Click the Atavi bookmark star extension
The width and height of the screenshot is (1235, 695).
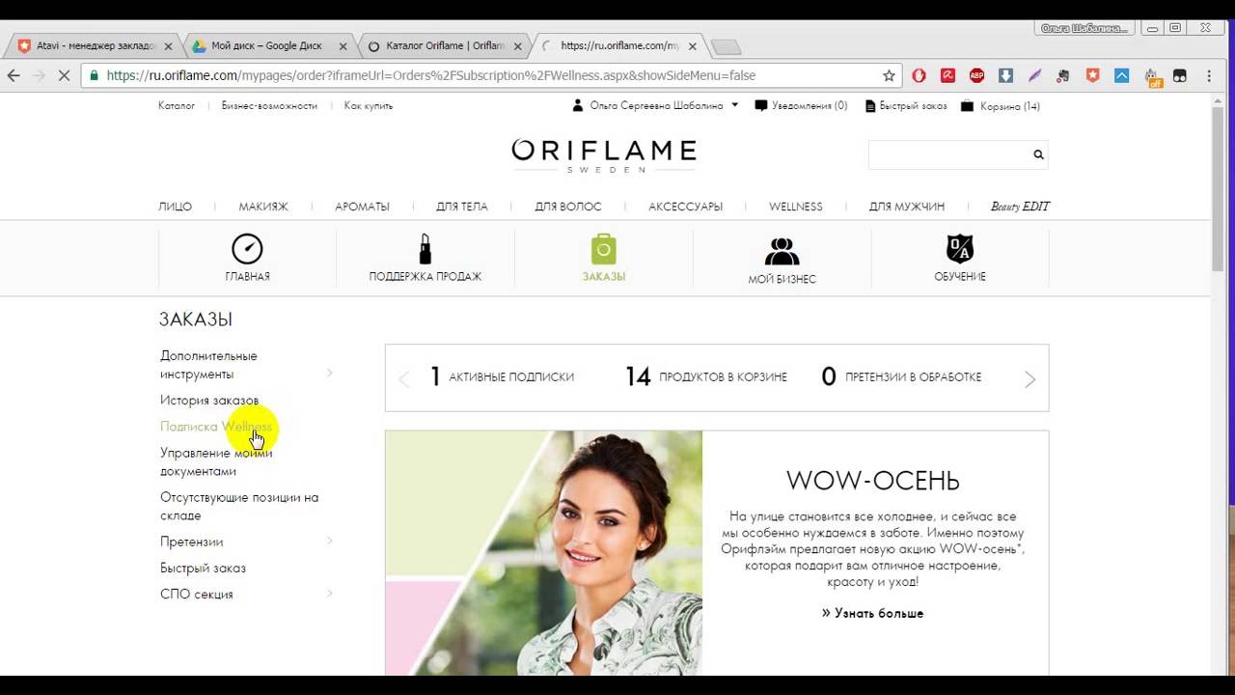point(1092,75)
